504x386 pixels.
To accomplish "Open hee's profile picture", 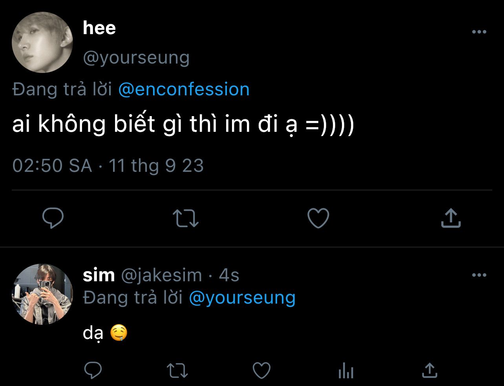I will pos(42,42).
